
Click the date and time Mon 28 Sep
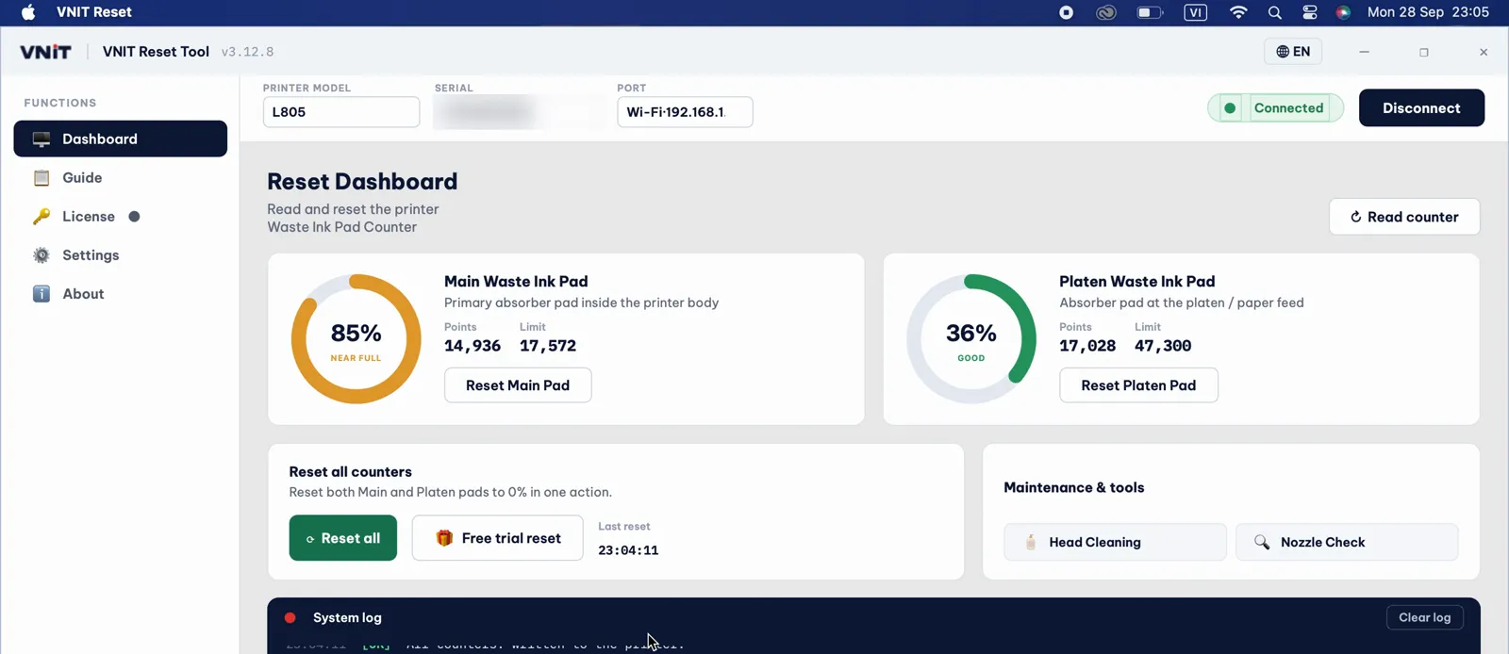pyautogui.click(x=1428, y=12)
